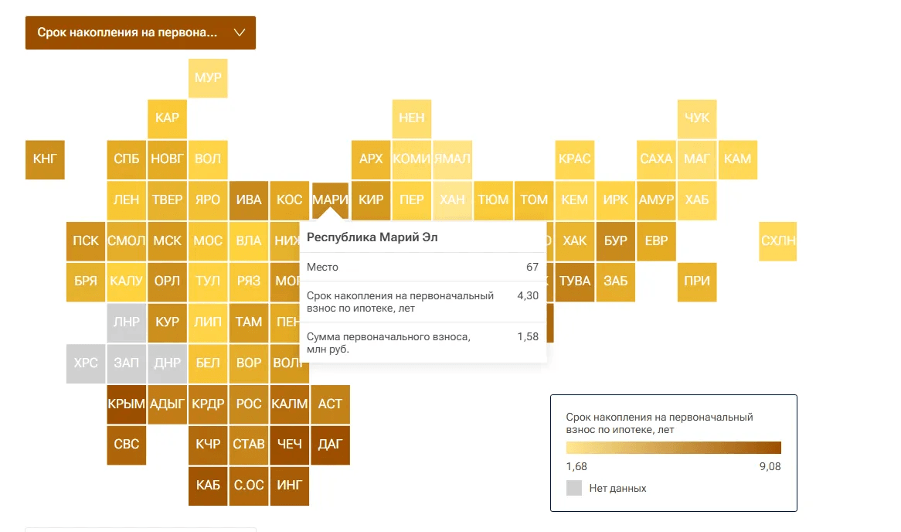Select the ТУВА region tile
The image size is (901, 532).
(575, 281)
